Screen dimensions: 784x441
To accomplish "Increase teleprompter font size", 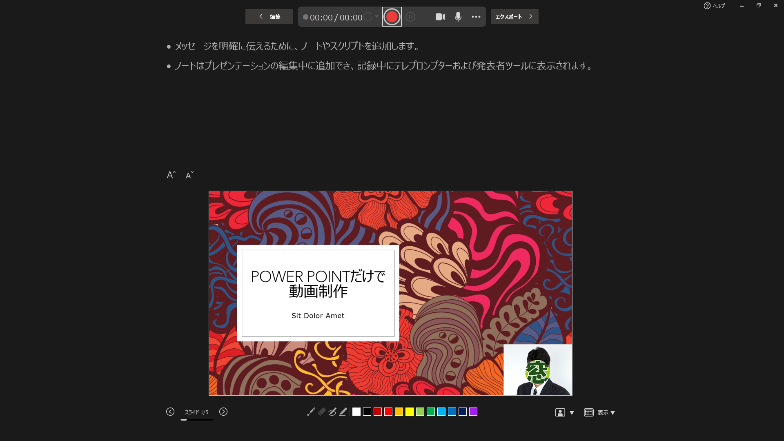I will pyautogui.click(x=171, y=175).
